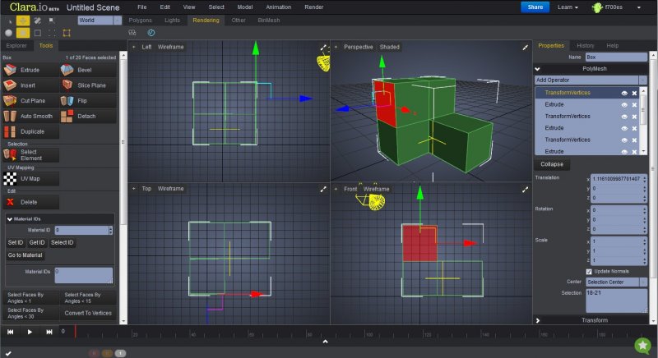This screenshot has width=658, height=358.
Task: Play the animation timeline
Action: [30, 332]
